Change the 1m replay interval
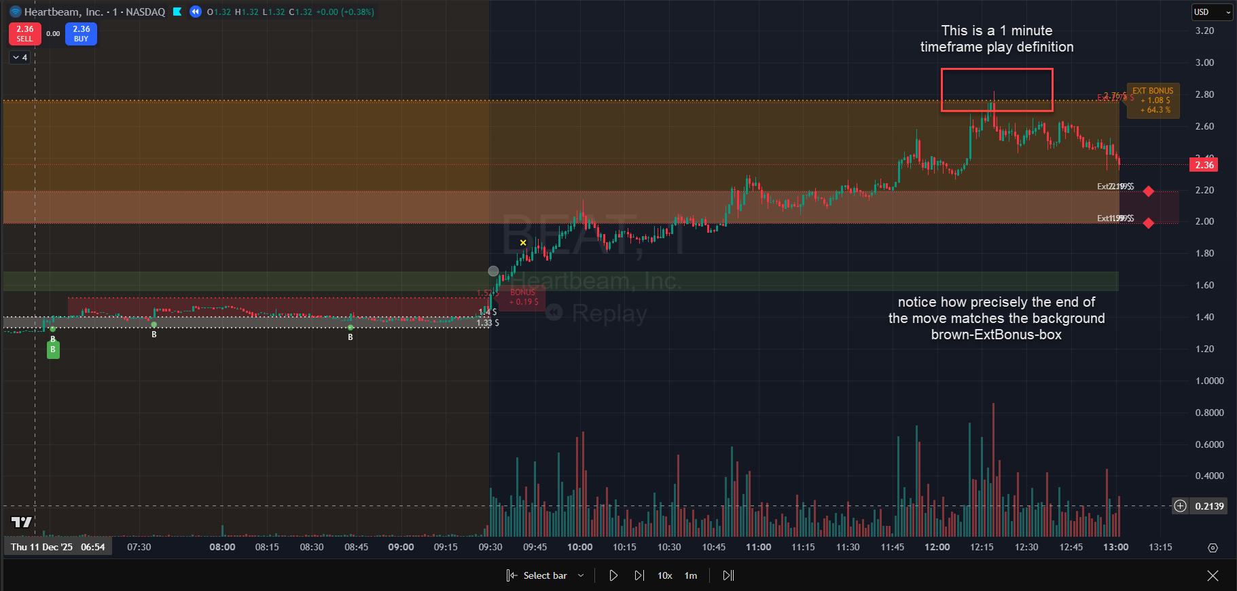Screen dimensions: 1237x591 tap(690, 575)
